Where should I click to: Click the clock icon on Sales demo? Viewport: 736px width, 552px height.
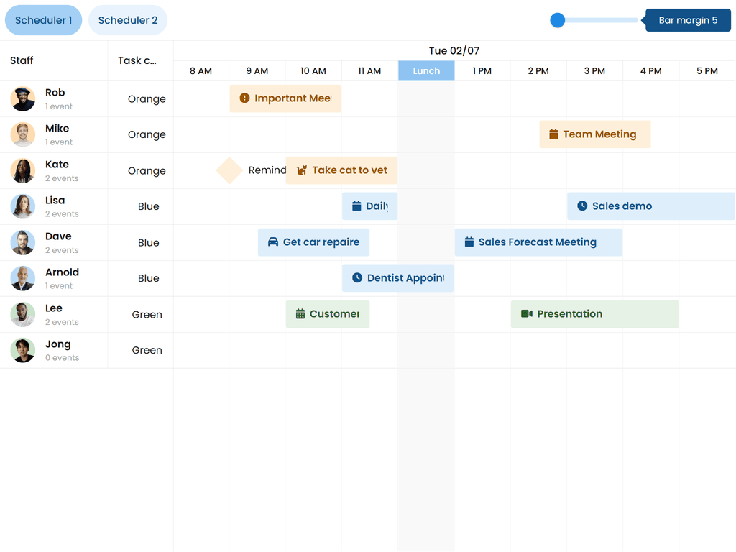[581, 206]
